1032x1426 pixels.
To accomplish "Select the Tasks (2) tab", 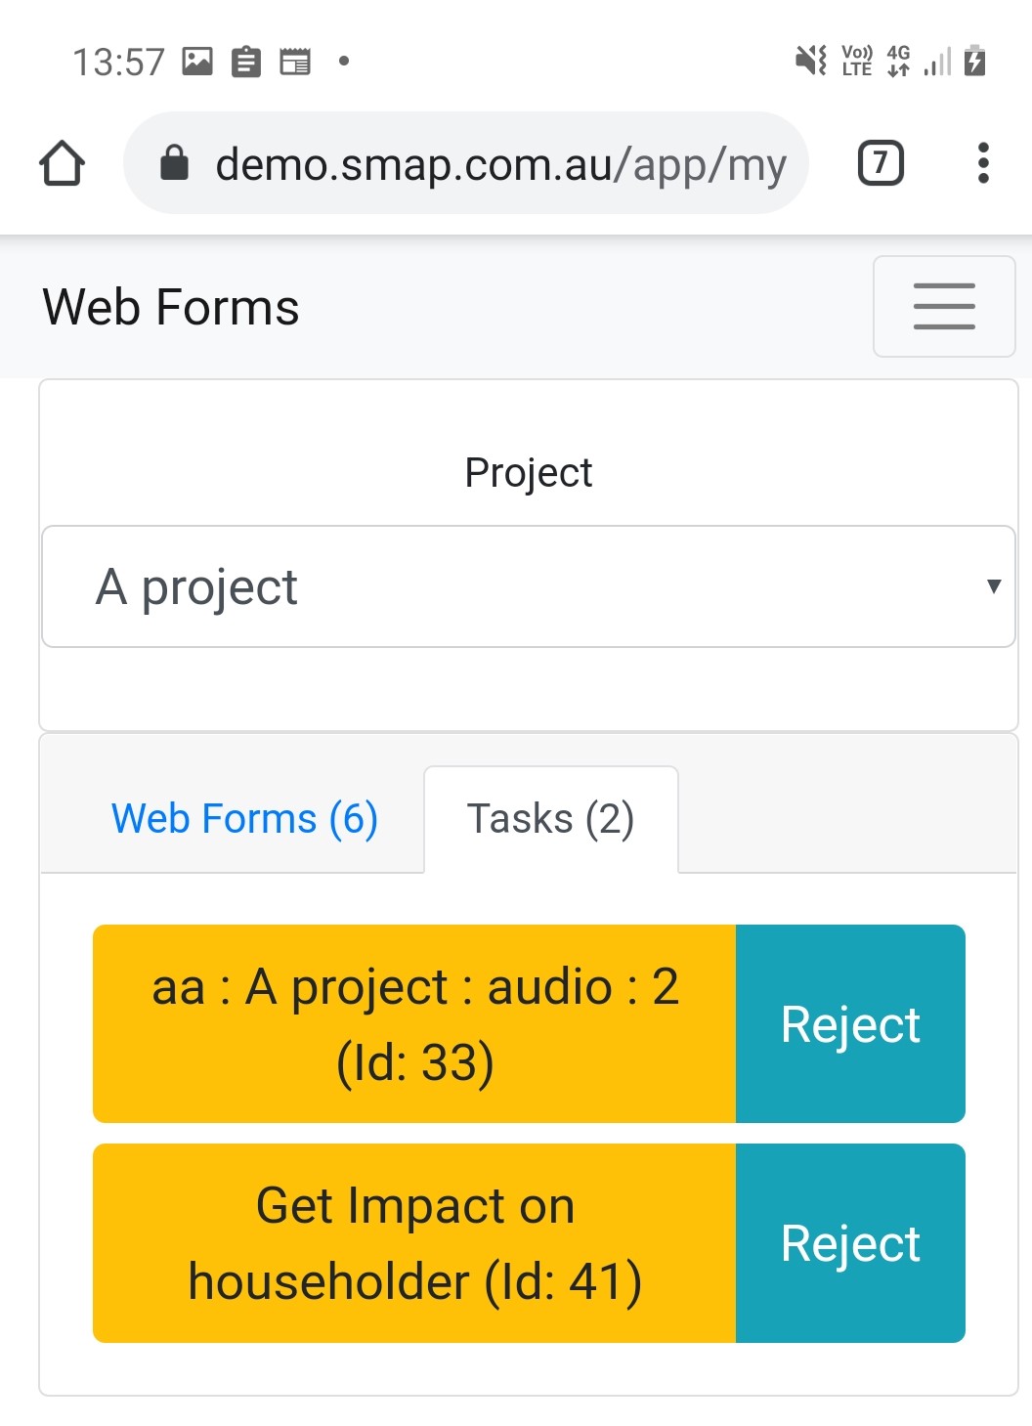I will (550, 819).
